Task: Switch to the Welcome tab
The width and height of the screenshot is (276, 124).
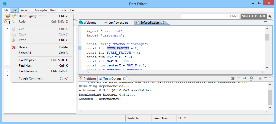Action: [90, 23]
